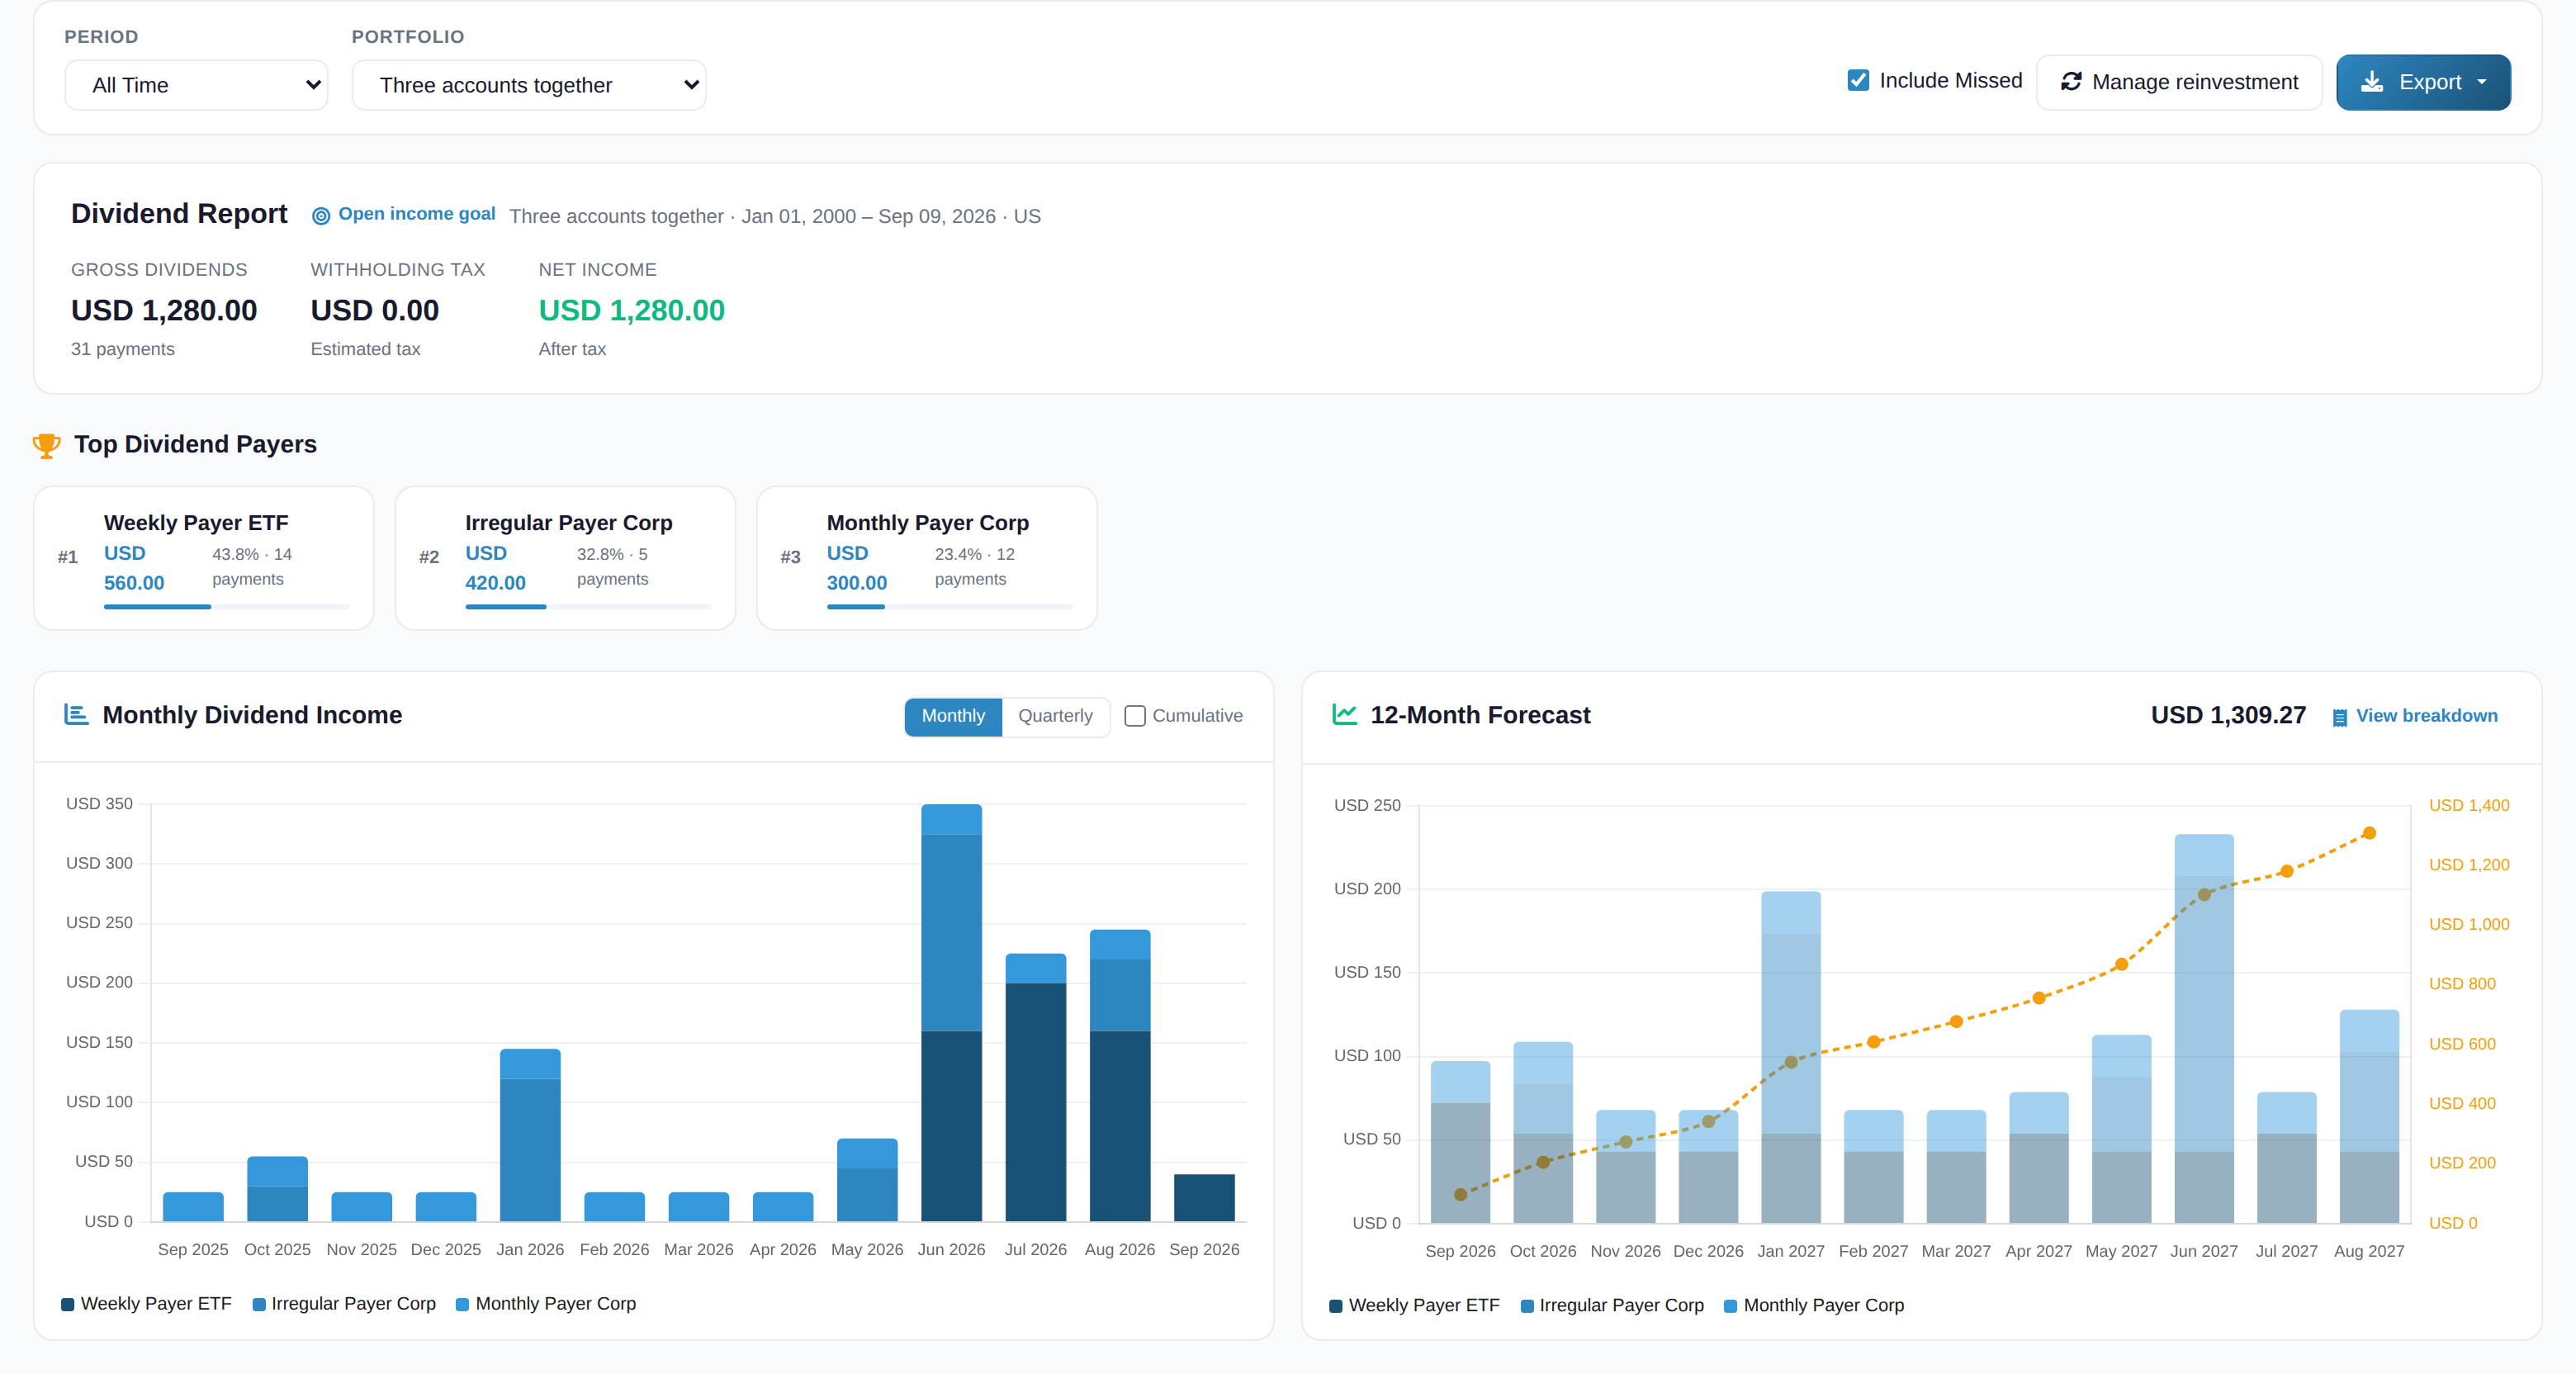This screenshot has width=2576, height=1374.
Task: Click the Manage reinvestment button
Action: [2179, 82]
